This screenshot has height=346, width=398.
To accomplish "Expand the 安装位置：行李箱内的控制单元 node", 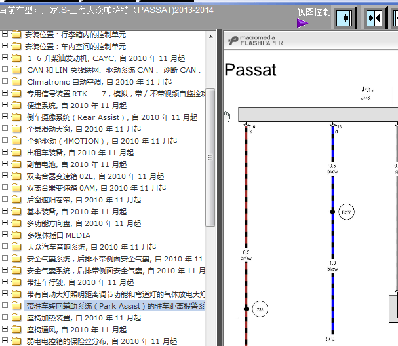I will [x=5, y=33].
